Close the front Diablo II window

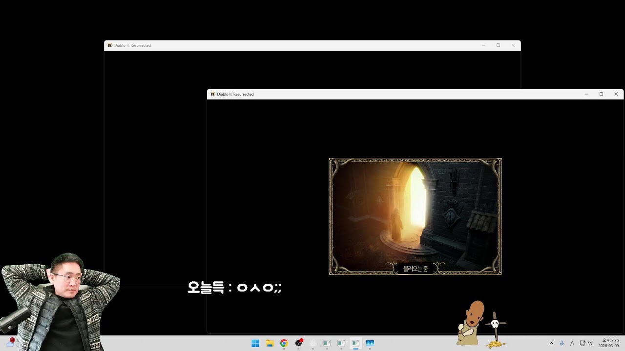click(x=616, y=94)
